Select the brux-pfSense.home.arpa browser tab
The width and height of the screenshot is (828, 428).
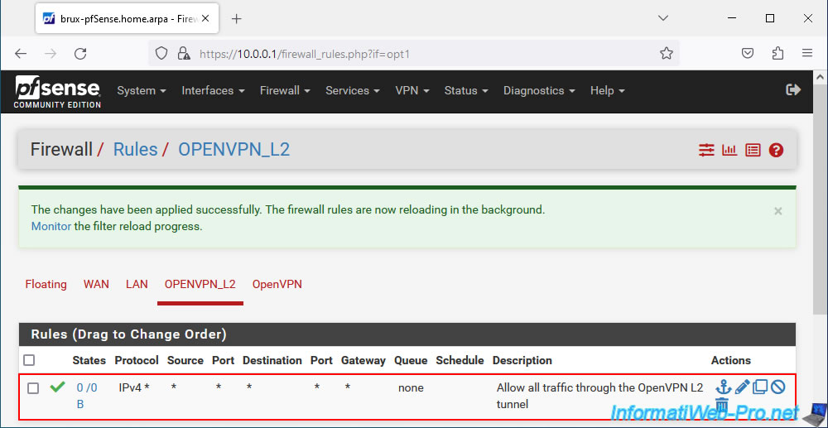126,18
